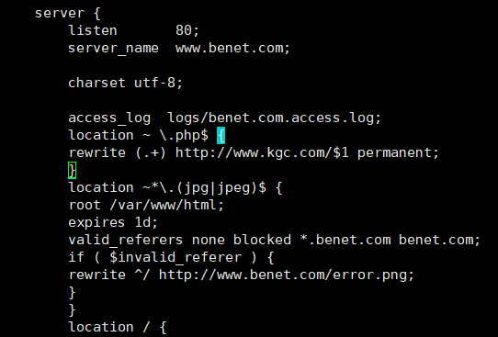The height and width of the screenshot is (337, 498).
Task: Place cursor on 'listen' directive
Action: (x=93, y=30)
